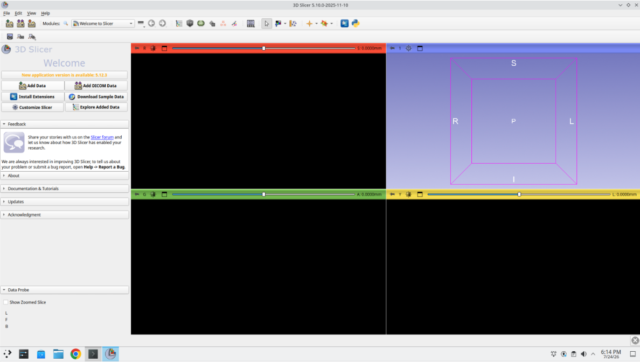Screen dimensions: 640x362
Task: Click the toolbar icon left of the crosshair
Action: tap(293, 24)
